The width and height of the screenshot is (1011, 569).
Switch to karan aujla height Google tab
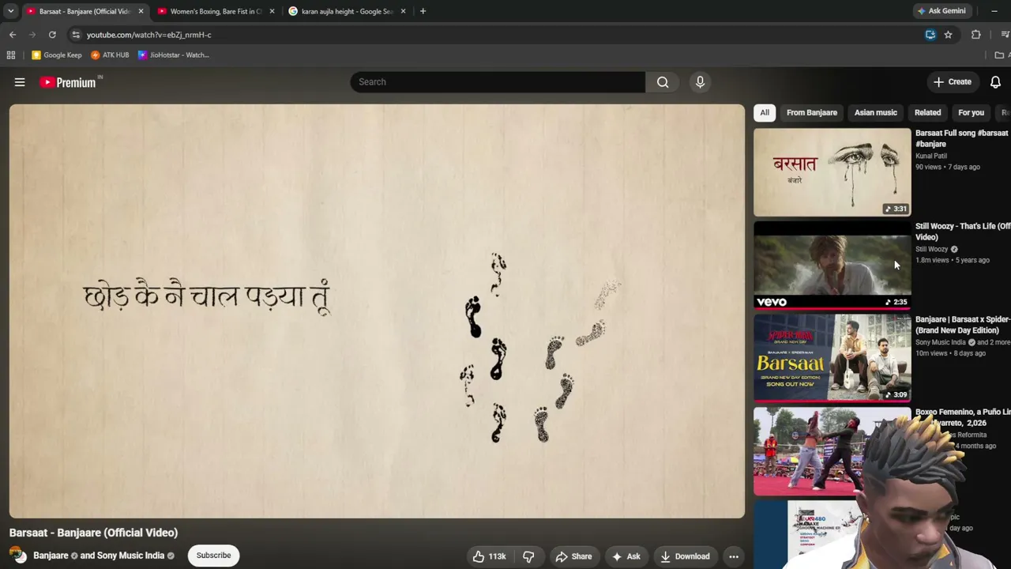point(347,11)
